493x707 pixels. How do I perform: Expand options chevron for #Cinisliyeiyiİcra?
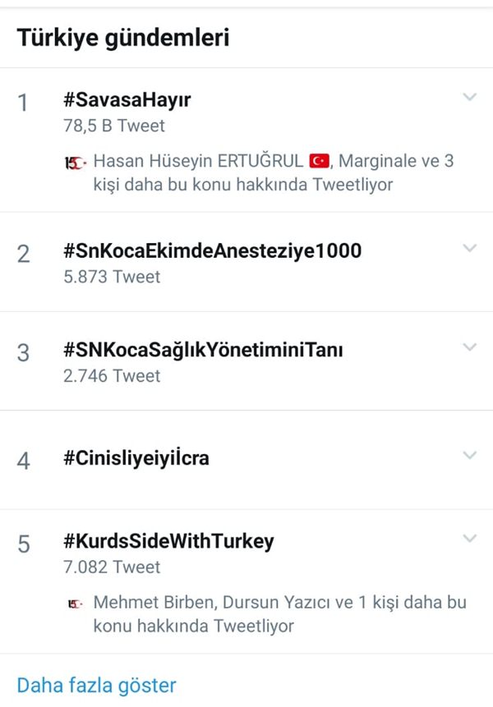click(x=469, y=456)
